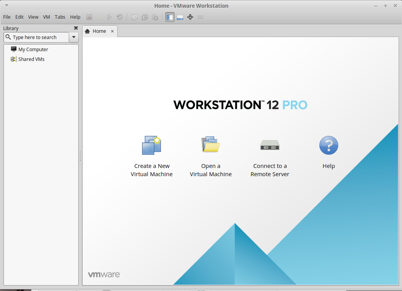Close the Library panel with its X
Image resolution: width=402 pixels, height=291 pixels.
(x=76, y=28)
